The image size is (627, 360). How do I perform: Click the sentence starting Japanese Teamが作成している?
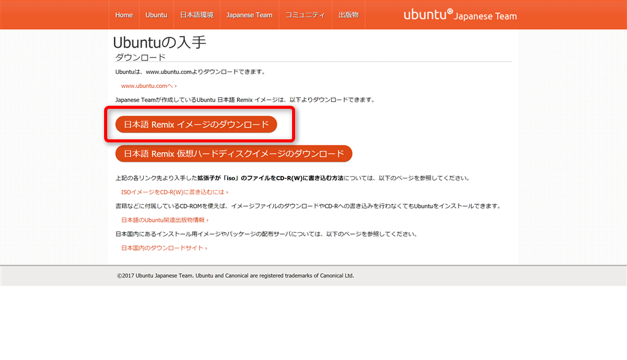245,100
